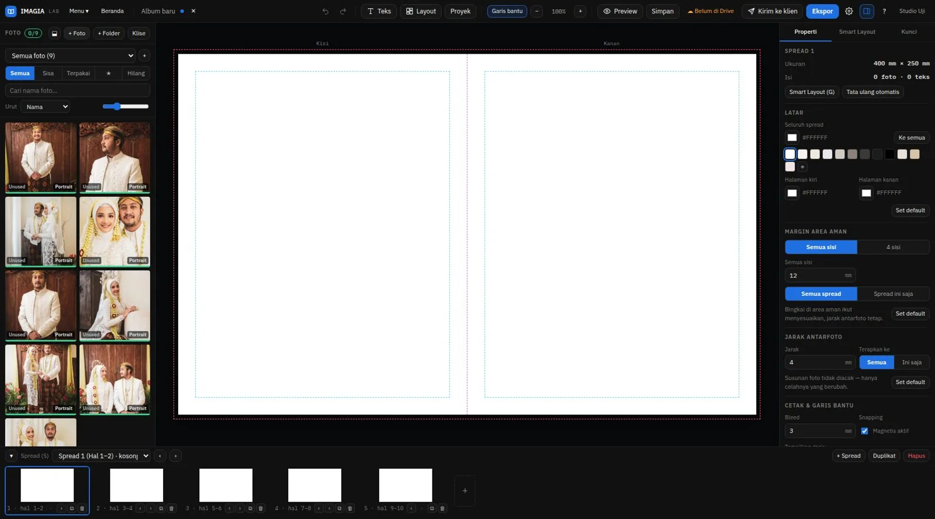
Task: Duplicate spread 3 hal 5-6 from its thumbnail row
Action: pyautogui.click(x=250, y=508)
